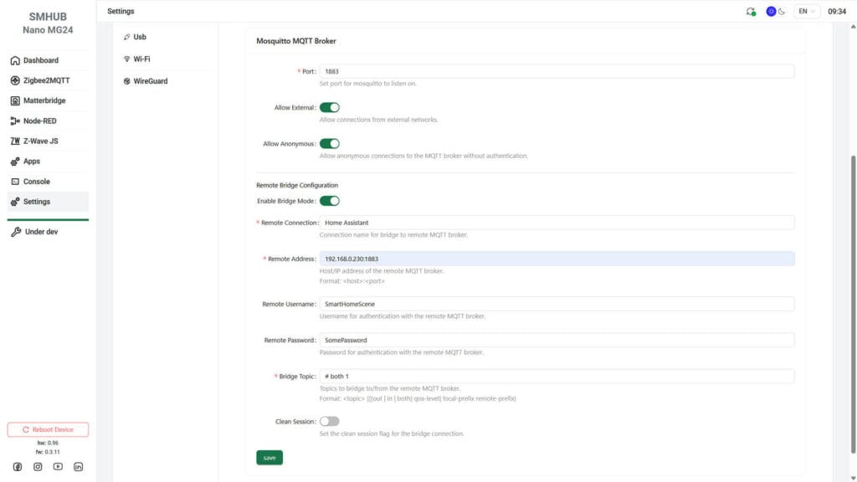The height and width of the screenshot is (482, 857).
Task: Enable the Clean Session toggle
Action: click(x=329, y=421)
